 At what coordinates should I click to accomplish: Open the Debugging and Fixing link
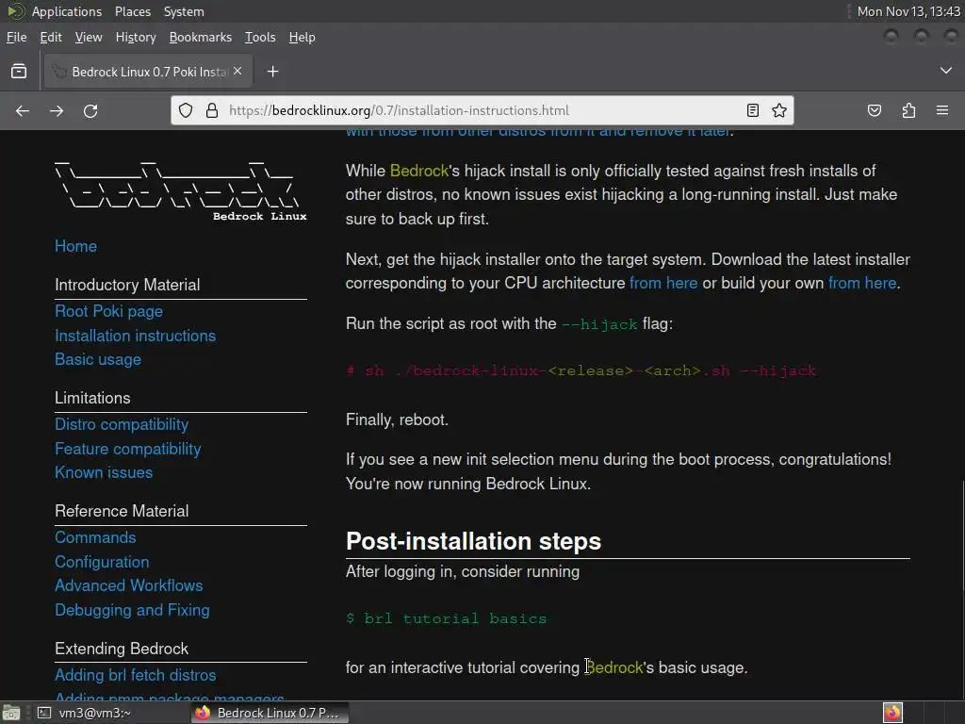(x=132, y=610)
